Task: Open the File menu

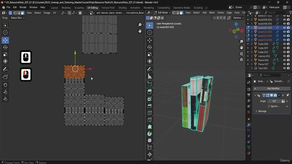Action: click(8, 7)
